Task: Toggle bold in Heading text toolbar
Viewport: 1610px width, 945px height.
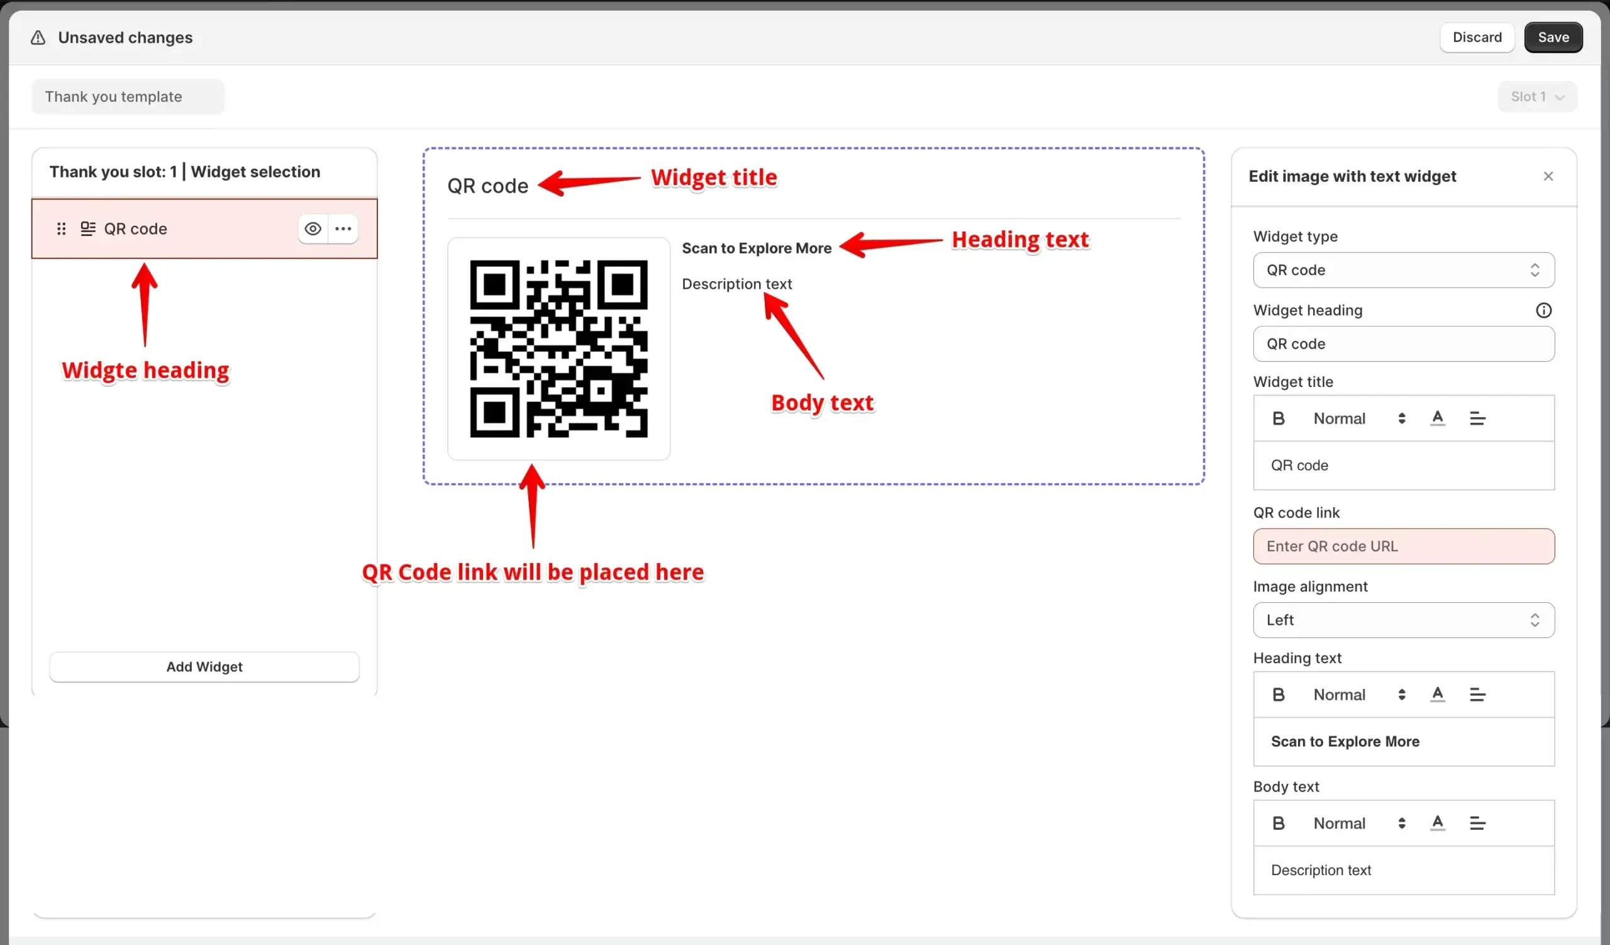Action: (1279, 695)
